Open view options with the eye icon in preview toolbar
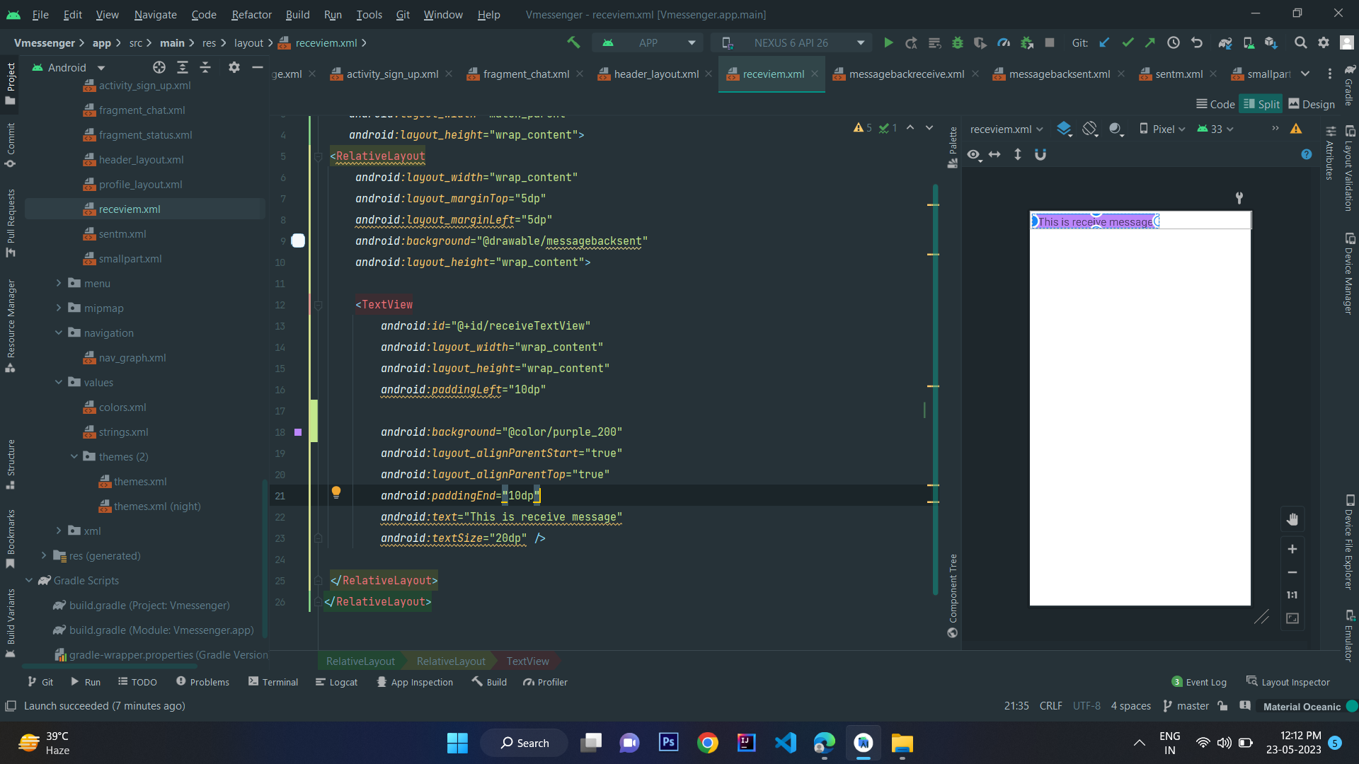 pyautogui.click(x=975, y=154)
